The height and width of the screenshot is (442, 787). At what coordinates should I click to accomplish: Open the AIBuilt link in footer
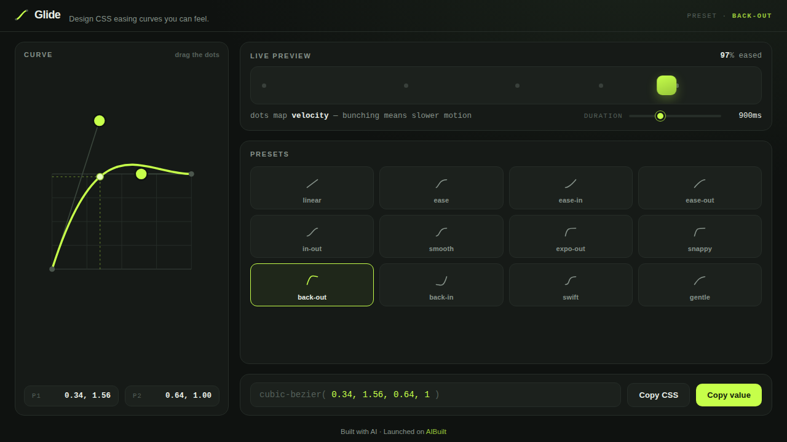pyautogui.click(x=436, y=432)
